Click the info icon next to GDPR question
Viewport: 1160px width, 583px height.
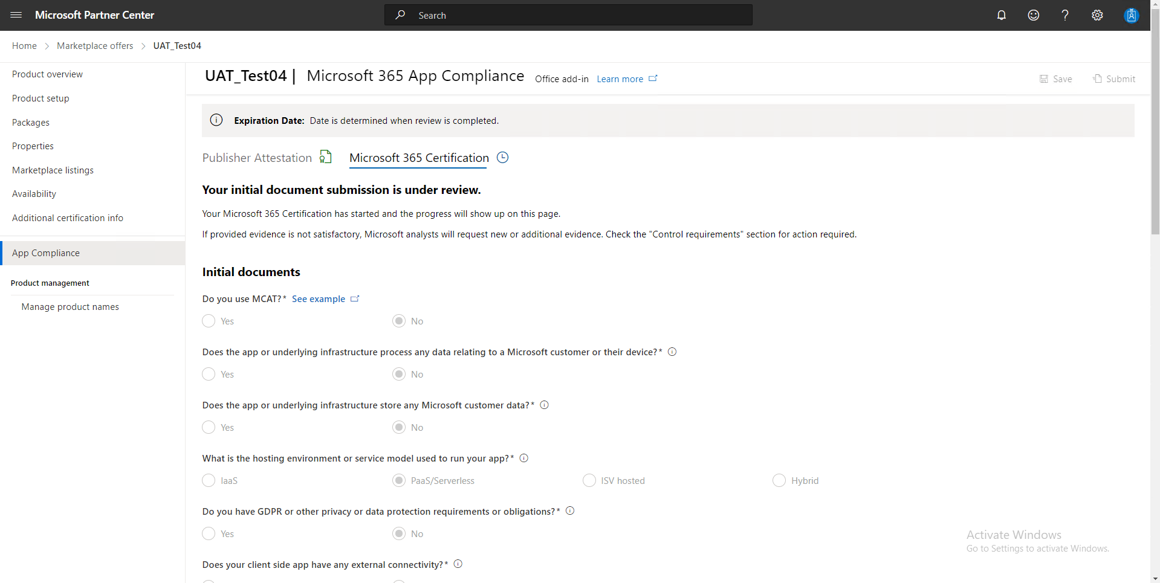pos(570,511)
